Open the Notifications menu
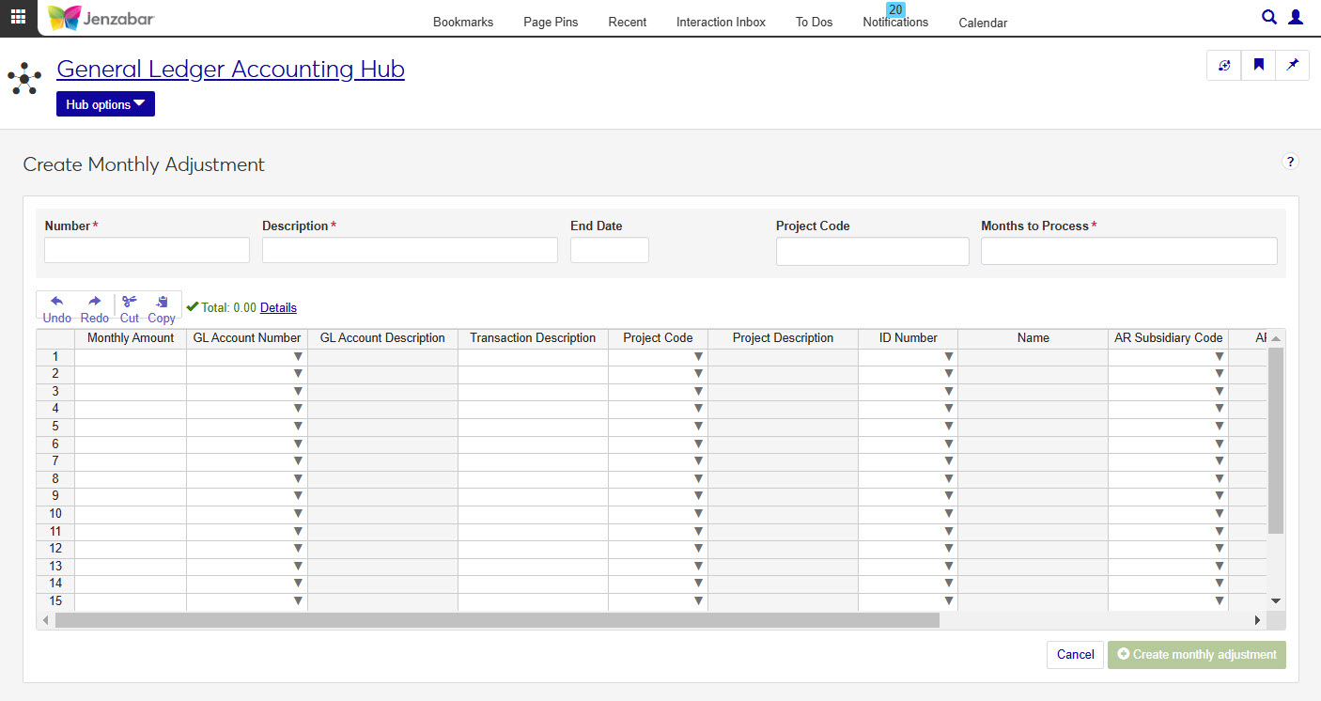The width and height of the screenshot is (1321, 701). pos(895,22)
